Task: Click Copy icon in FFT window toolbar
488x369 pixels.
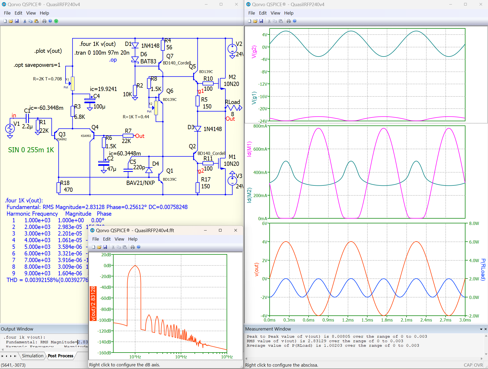Action: [119, 247]
